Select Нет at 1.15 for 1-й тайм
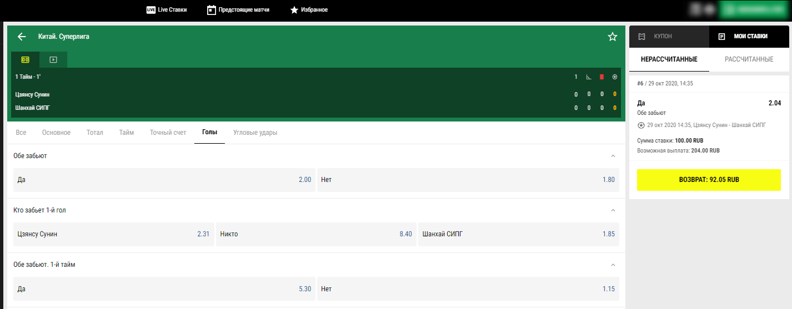792x309 pixels. click(468, 289)
